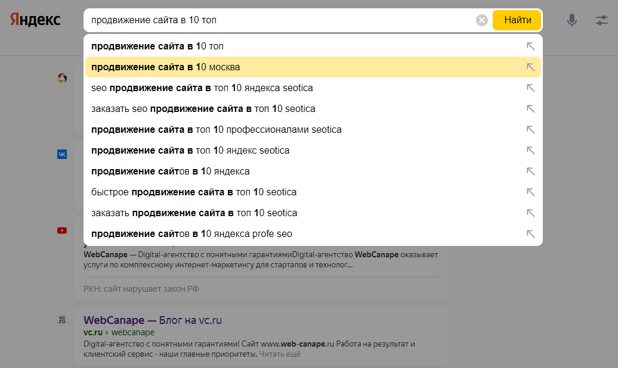Viewport: 618px width, 368px height.
Task: Select suggestion "заказать продвижение сайта в топ 10 seotica"
Action: coord(313,213)
